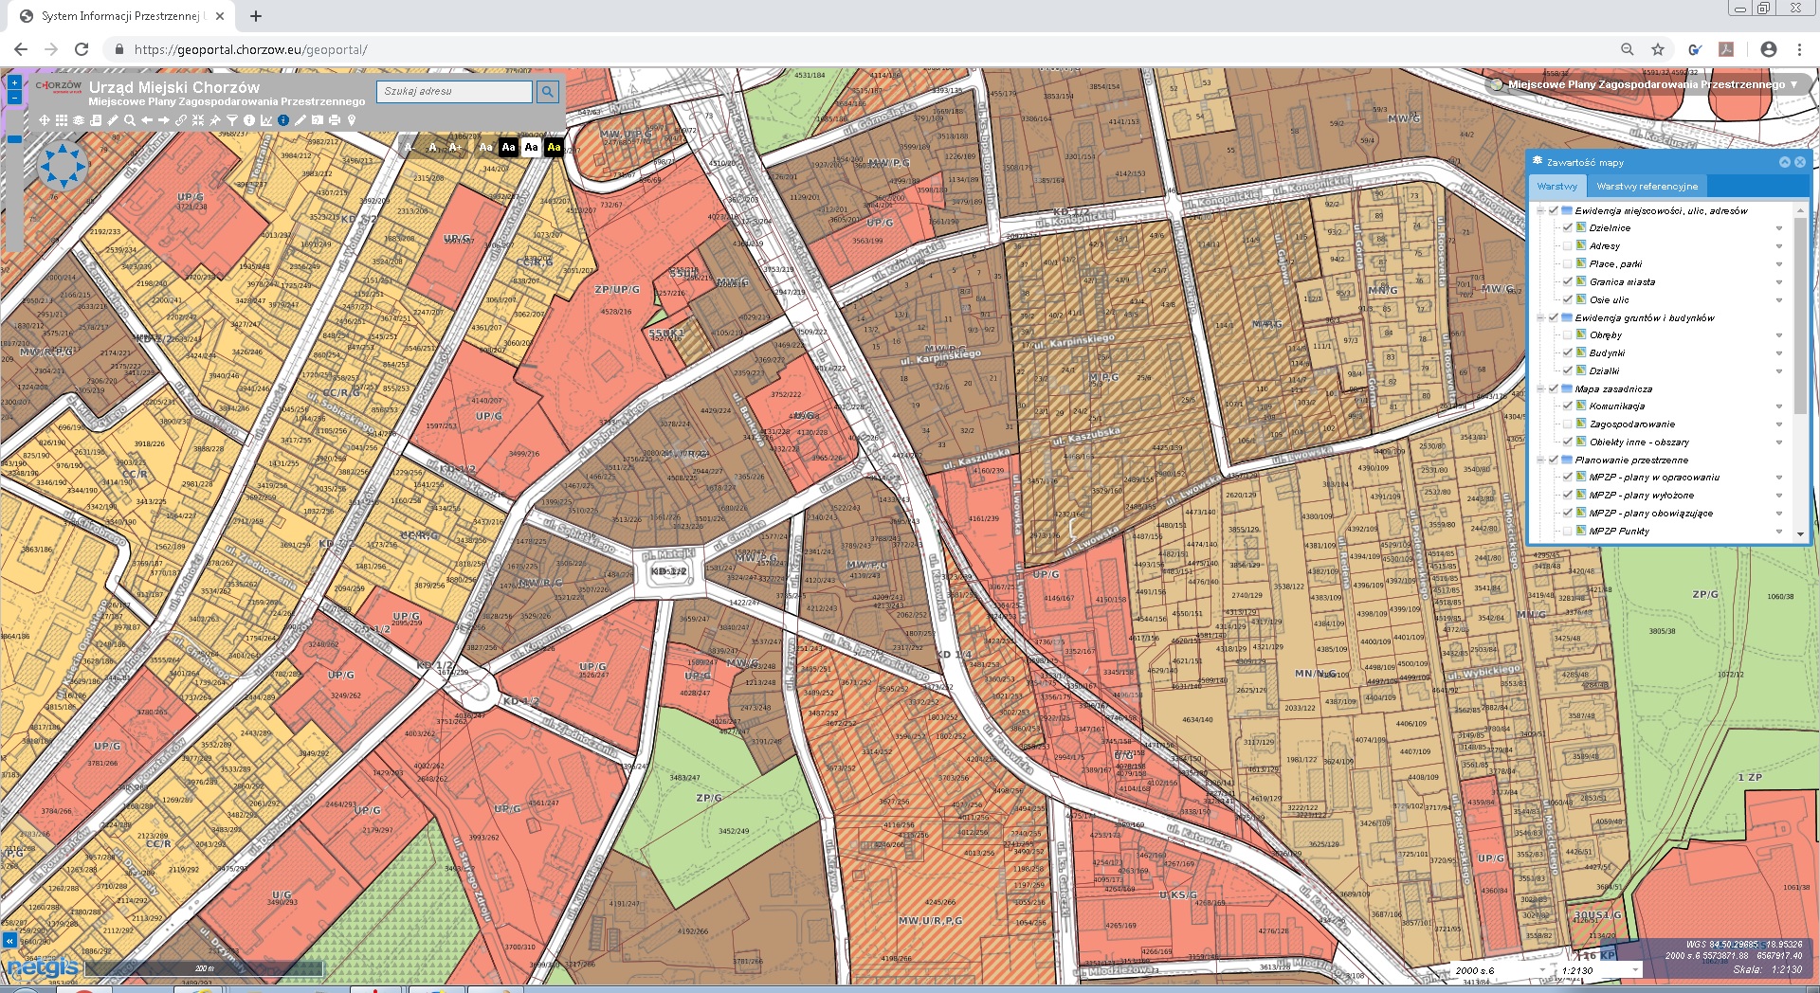Image resolution: width=1820 pixels, height=993 pixels.
Task: Click the Szukaj adresu search field
Action: 454,92
